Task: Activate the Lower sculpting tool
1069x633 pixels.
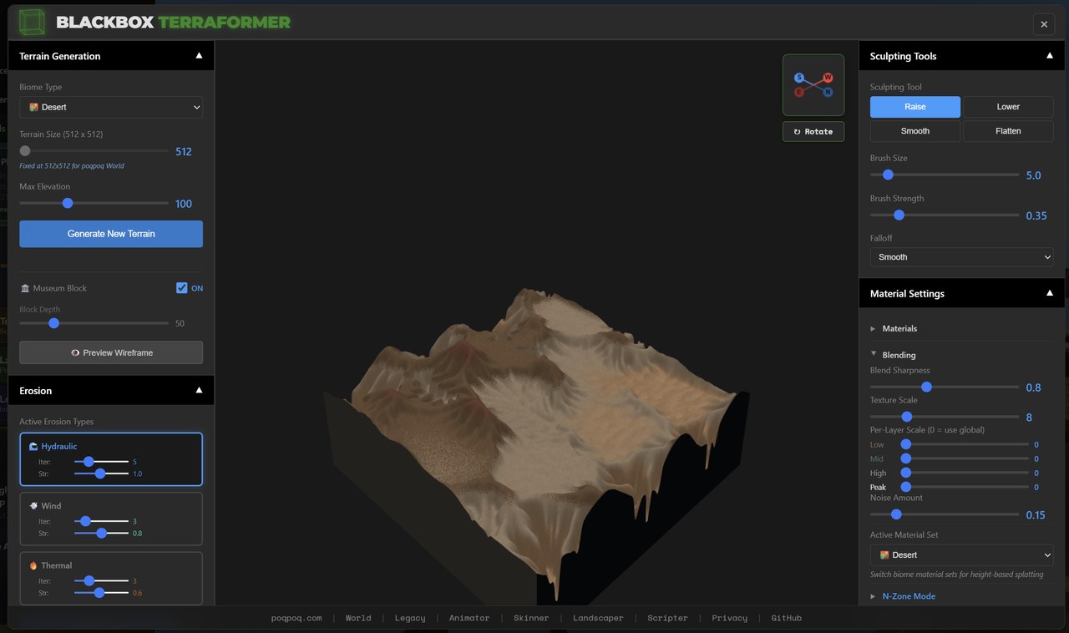Action: pos(1008,107)
